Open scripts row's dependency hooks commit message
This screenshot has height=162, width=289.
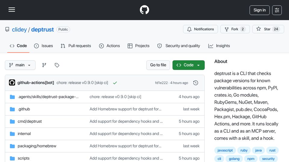coord(126,158)
